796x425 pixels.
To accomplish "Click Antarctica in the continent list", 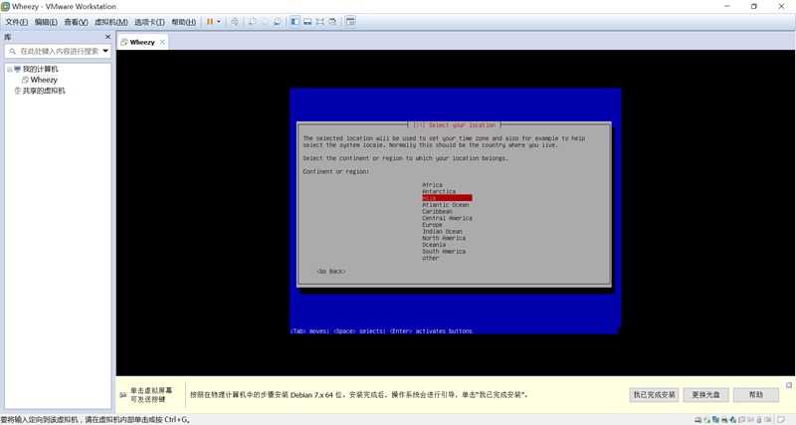I will pos(439,191).
